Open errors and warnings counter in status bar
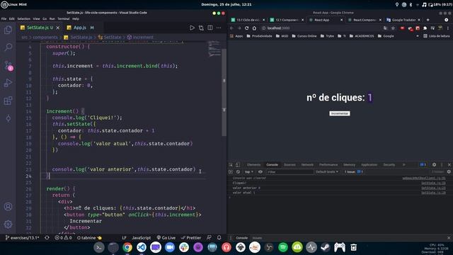The image size is (453, 255). [63, 238]
